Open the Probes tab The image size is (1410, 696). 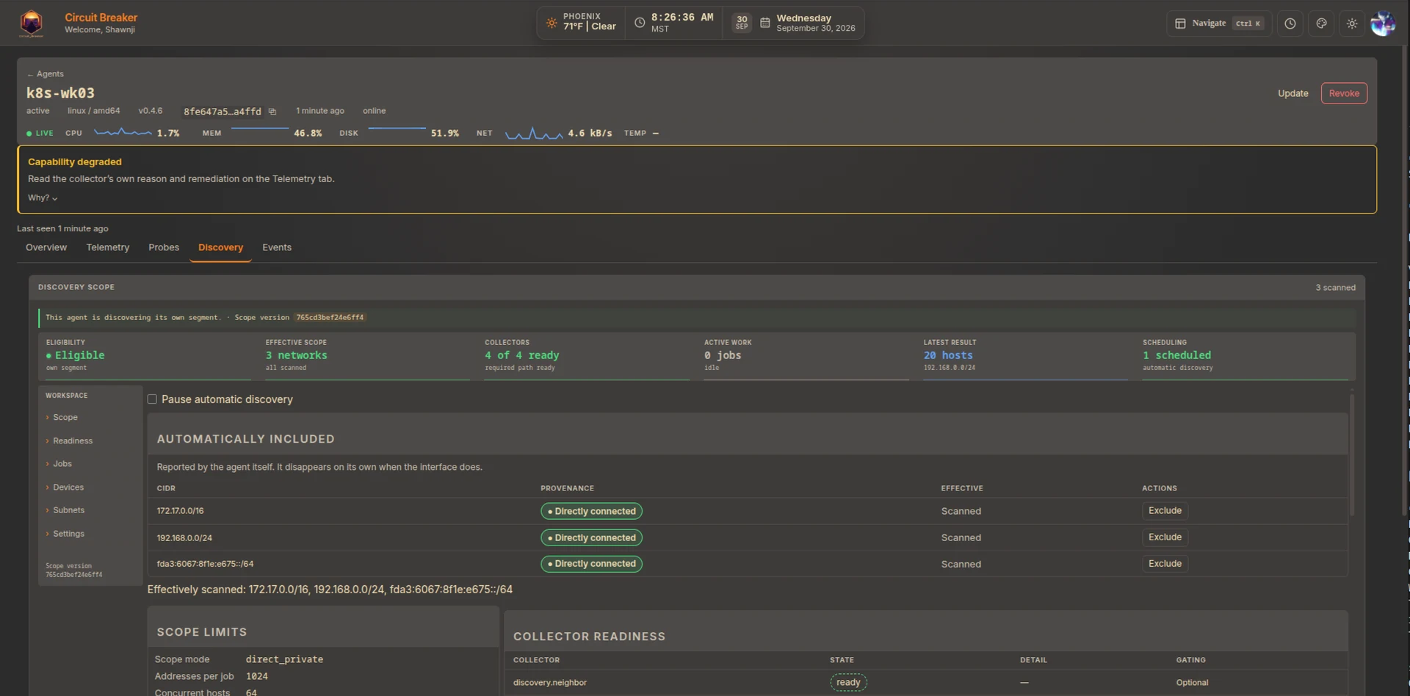click(x=164, y=247)
